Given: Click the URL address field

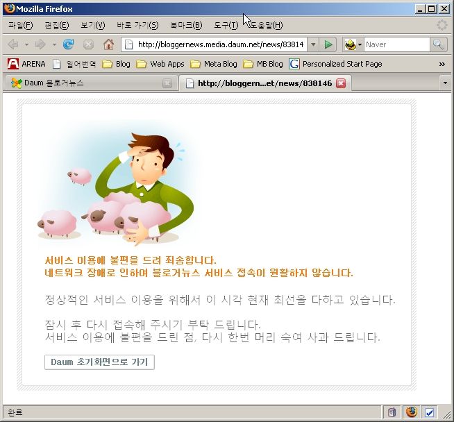Looking at the screenshot, I should (x=221, y=44).
